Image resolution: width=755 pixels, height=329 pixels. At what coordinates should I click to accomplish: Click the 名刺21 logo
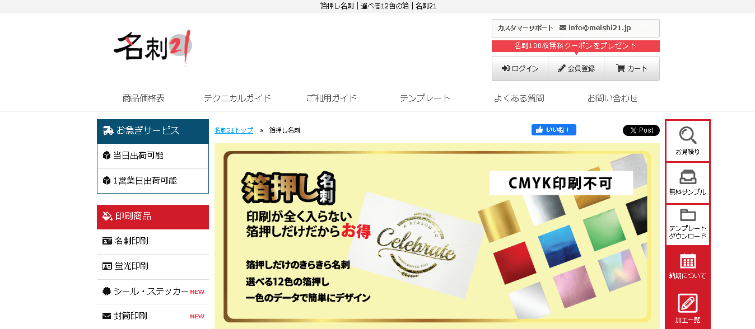(x=153, y=48)
